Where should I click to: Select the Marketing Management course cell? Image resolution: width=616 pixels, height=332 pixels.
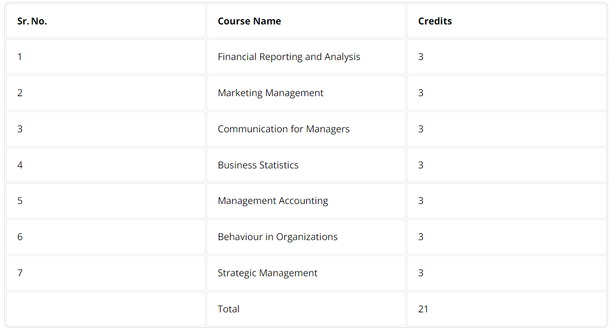(306, 93)
